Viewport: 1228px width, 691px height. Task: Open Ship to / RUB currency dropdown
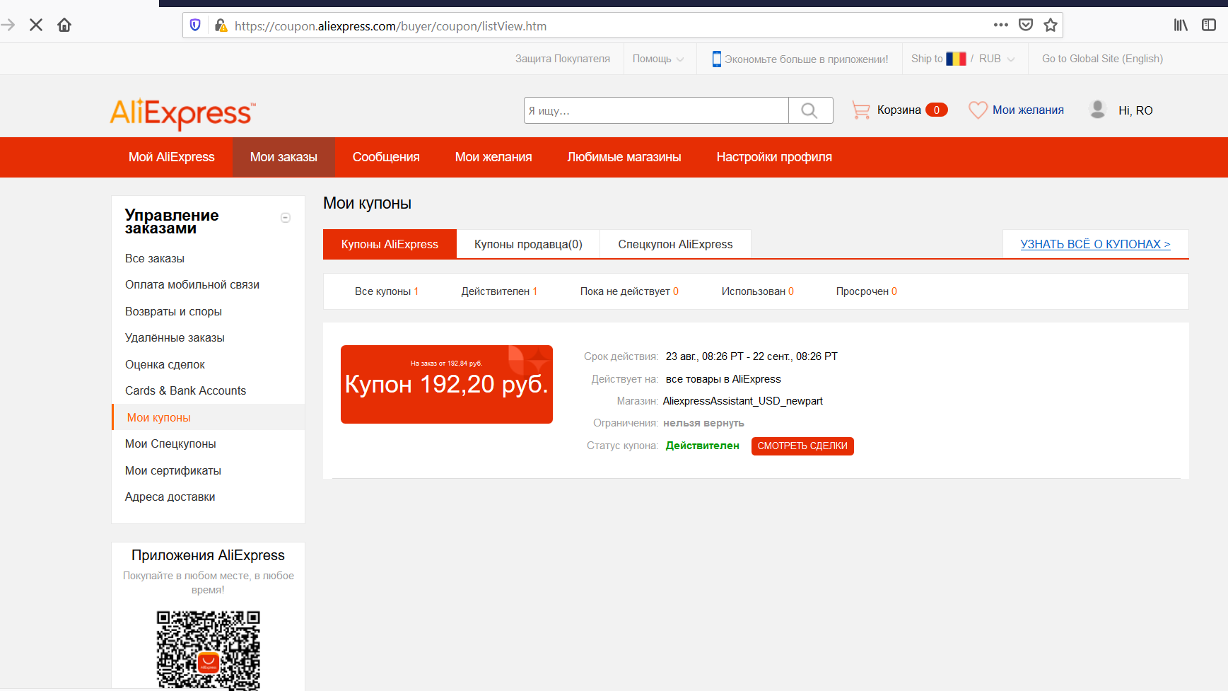[963, 59]
